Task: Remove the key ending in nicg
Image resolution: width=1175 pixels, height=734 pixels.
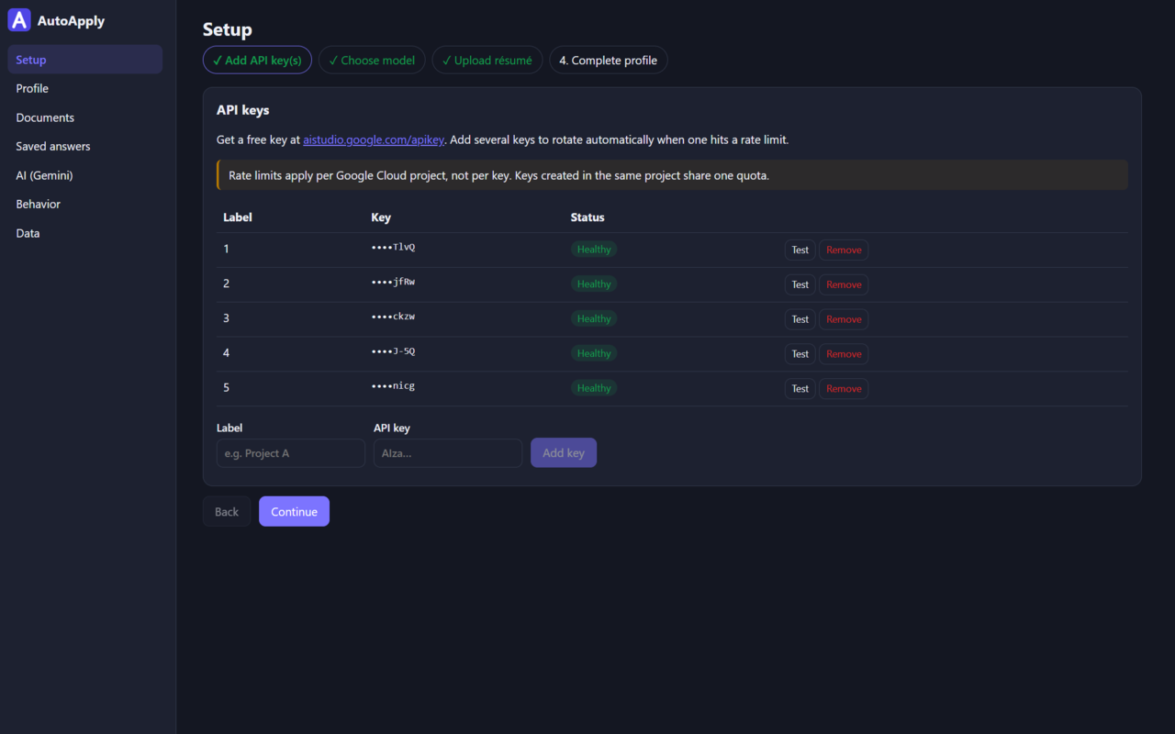Action: click(844, 389)
